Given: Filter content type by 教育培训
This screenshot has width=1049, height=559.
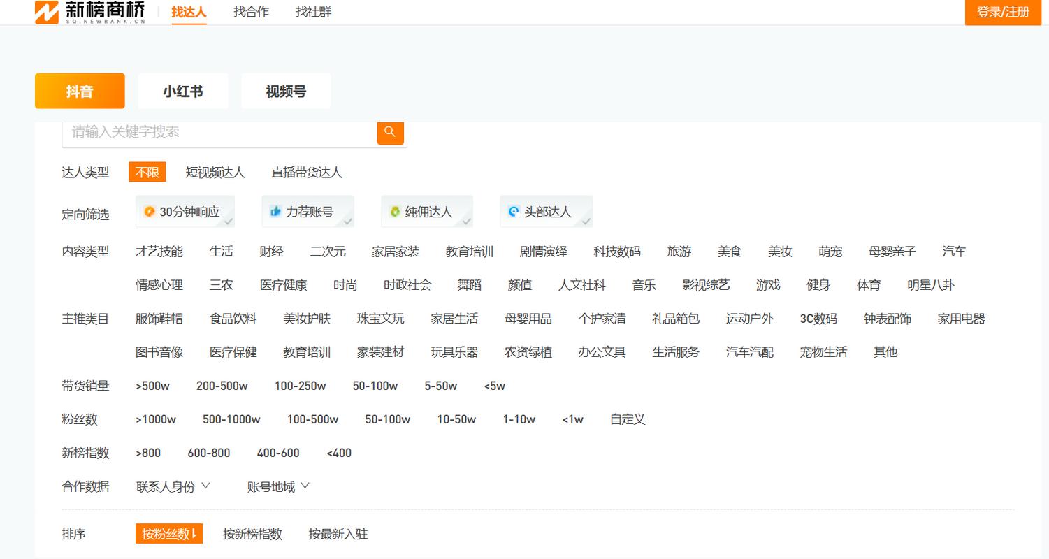Looking at the screenshot, I should (470, 252).
